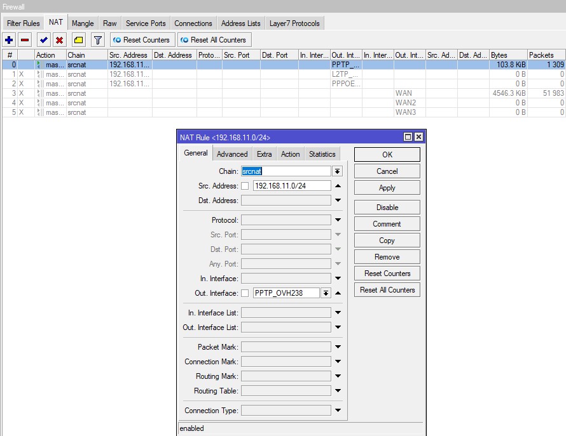Expand the Dst. Address field
This screenshot has width=566, height=436.
click(338, 201)
